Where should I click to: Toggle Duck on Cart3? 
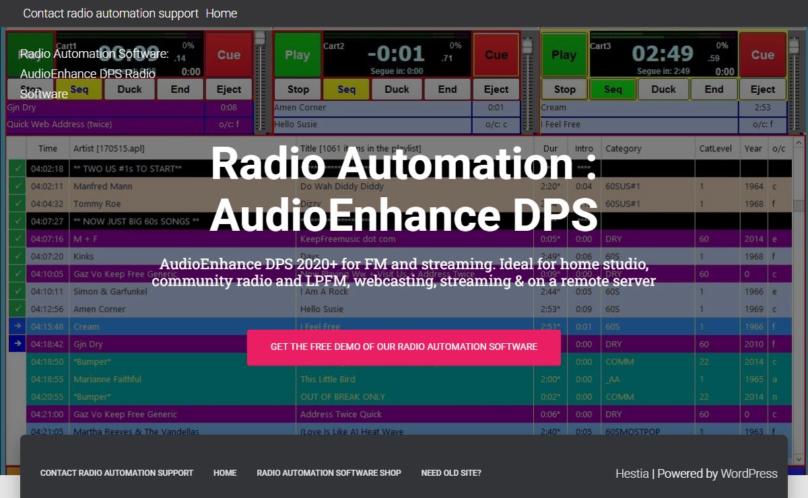pos(663,89)
